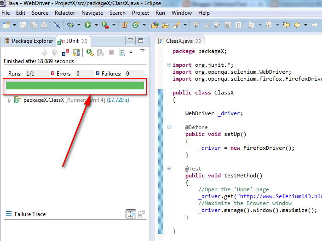Switch to the Package Explorer tab
This screenshot has width=322, height=241.
click(x=29, y=41)
